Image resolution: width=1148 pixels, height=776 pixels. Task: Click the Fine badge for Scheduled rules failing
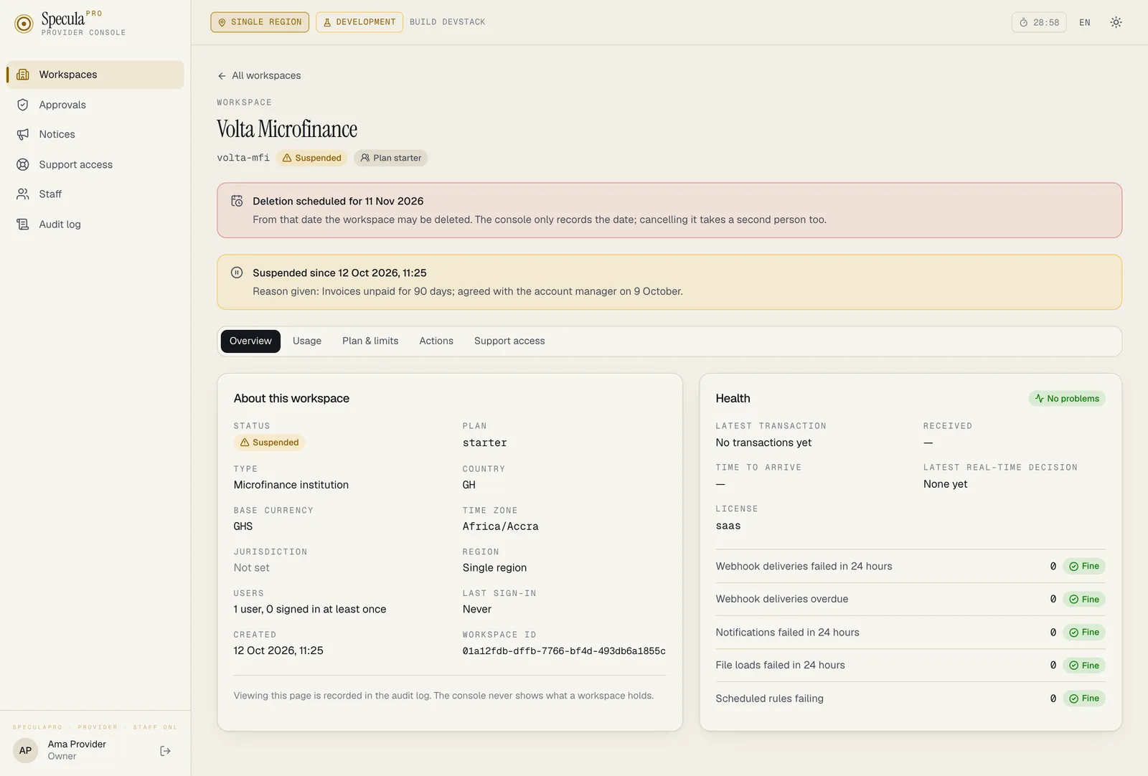1084,699
